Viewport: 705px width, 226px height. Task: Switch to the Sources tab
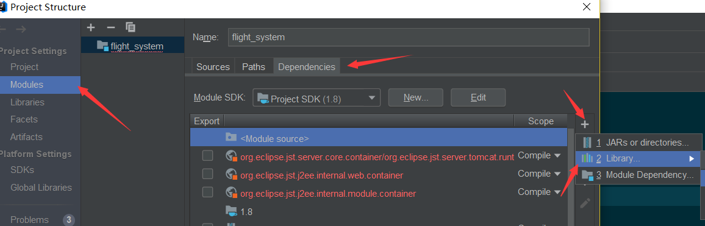(x=213, y=66)
